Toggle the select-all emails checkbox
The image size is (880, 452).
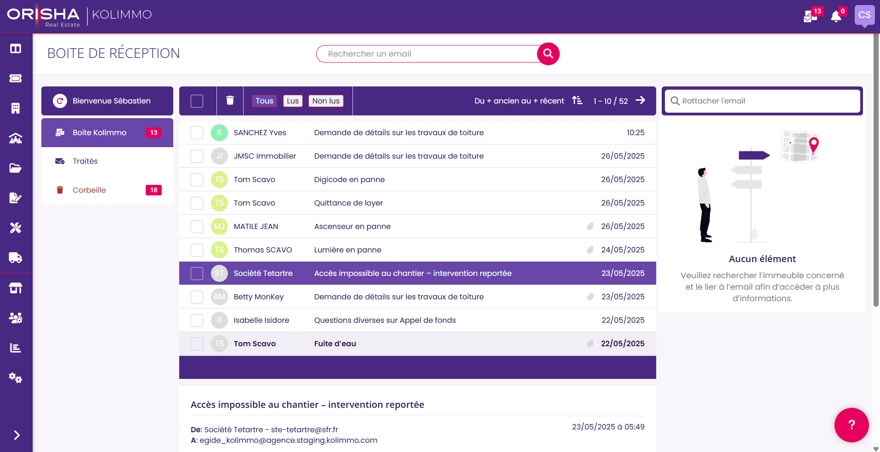click(197, 101)
